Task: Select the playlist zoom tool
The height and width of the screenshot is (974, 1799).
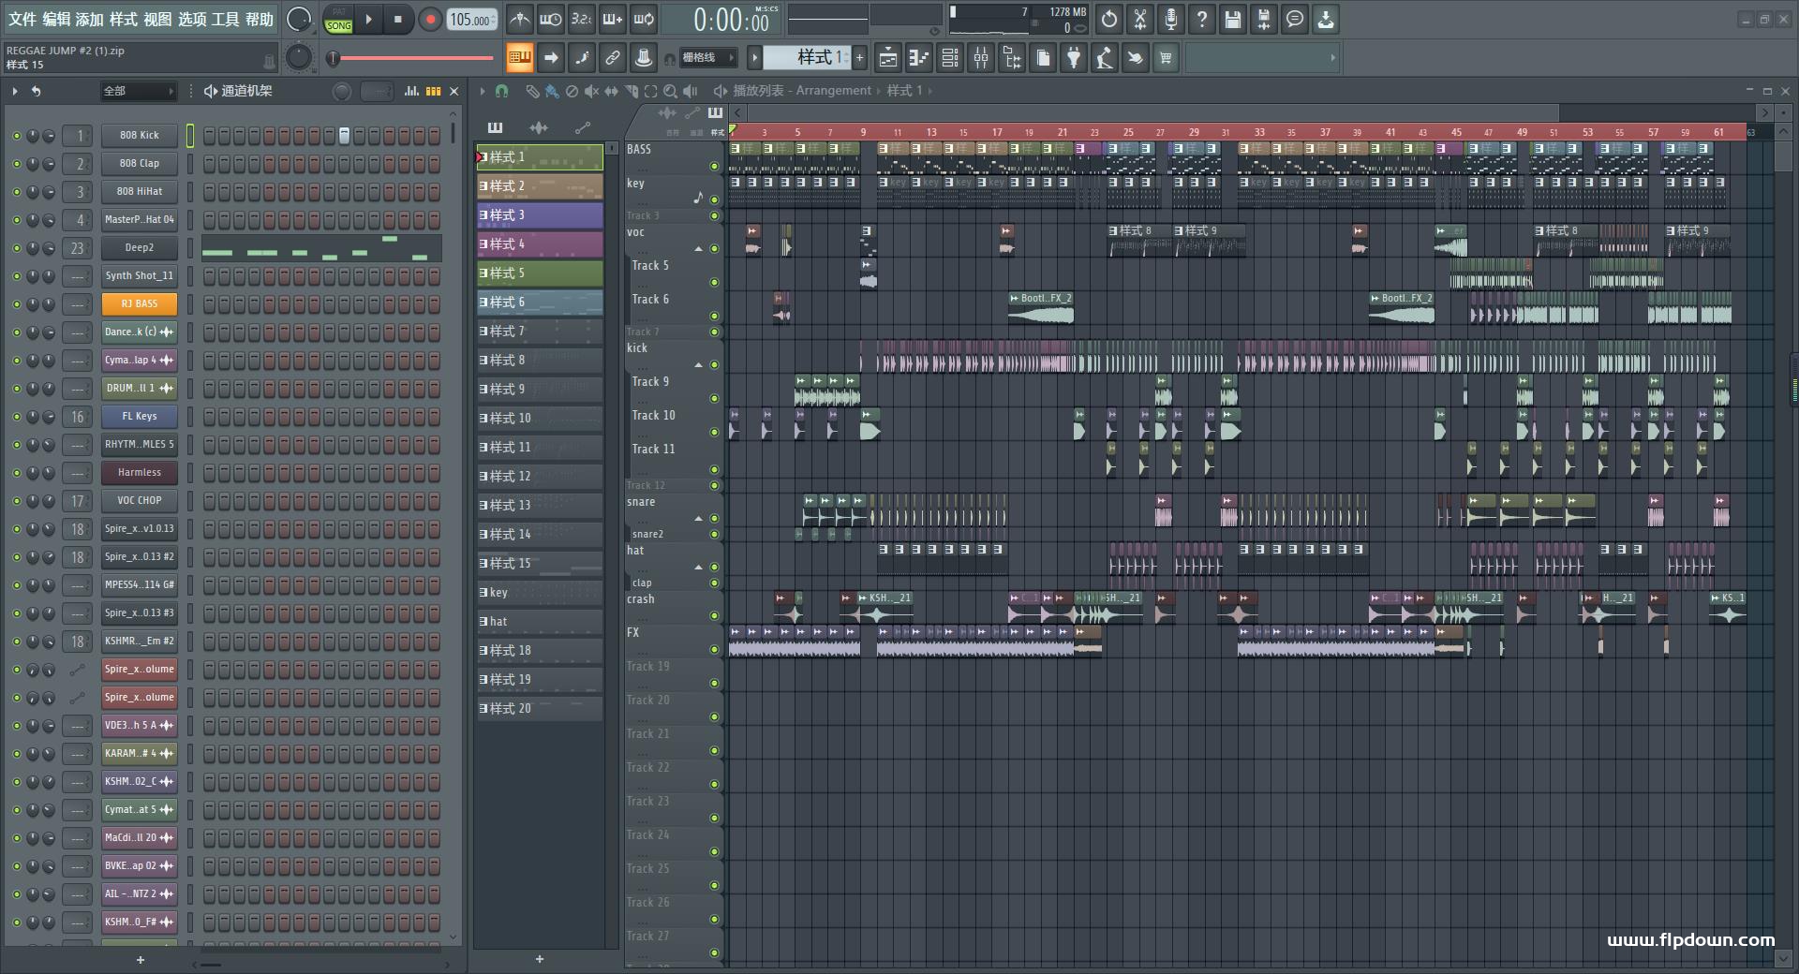Action: point(670,91)
